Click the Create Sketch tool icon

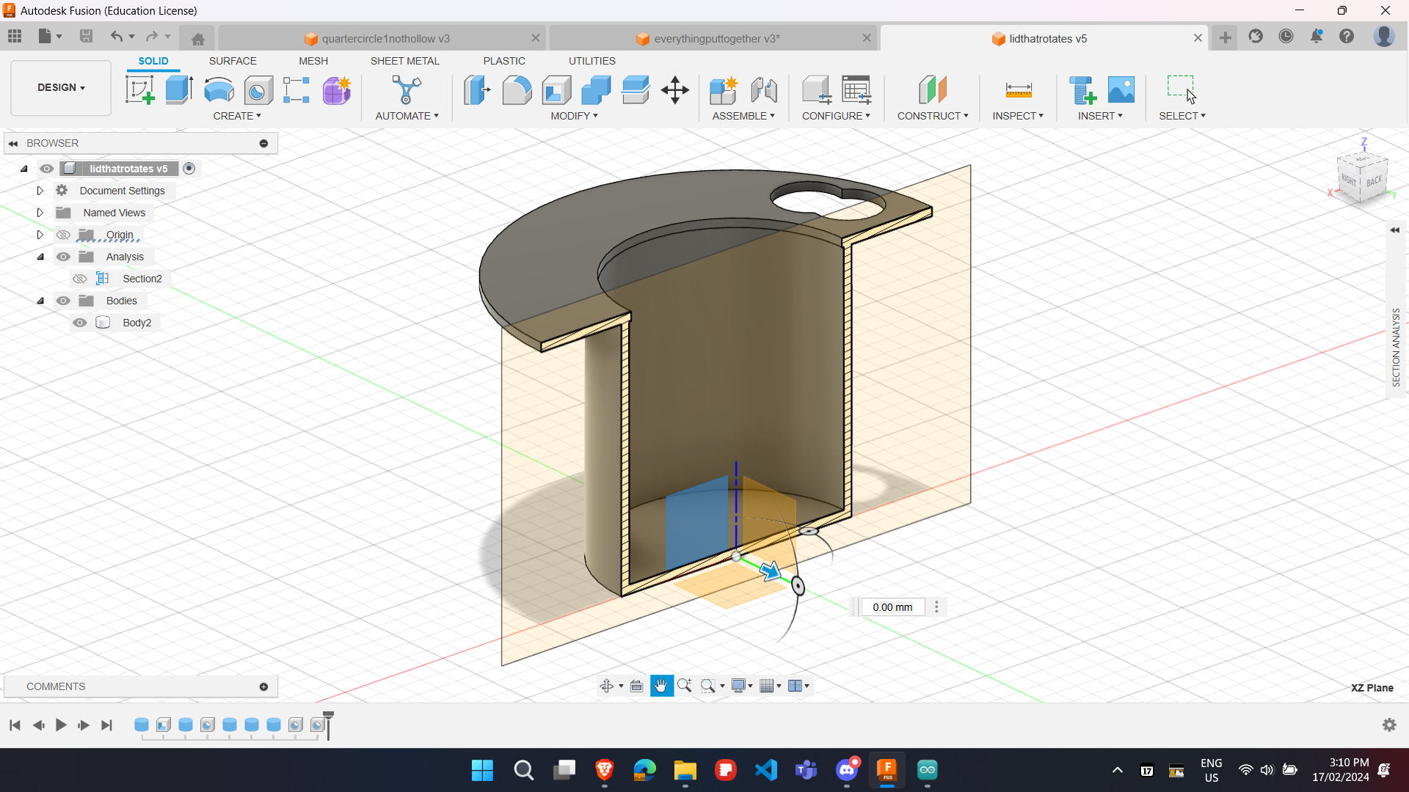tap(139, 90)
